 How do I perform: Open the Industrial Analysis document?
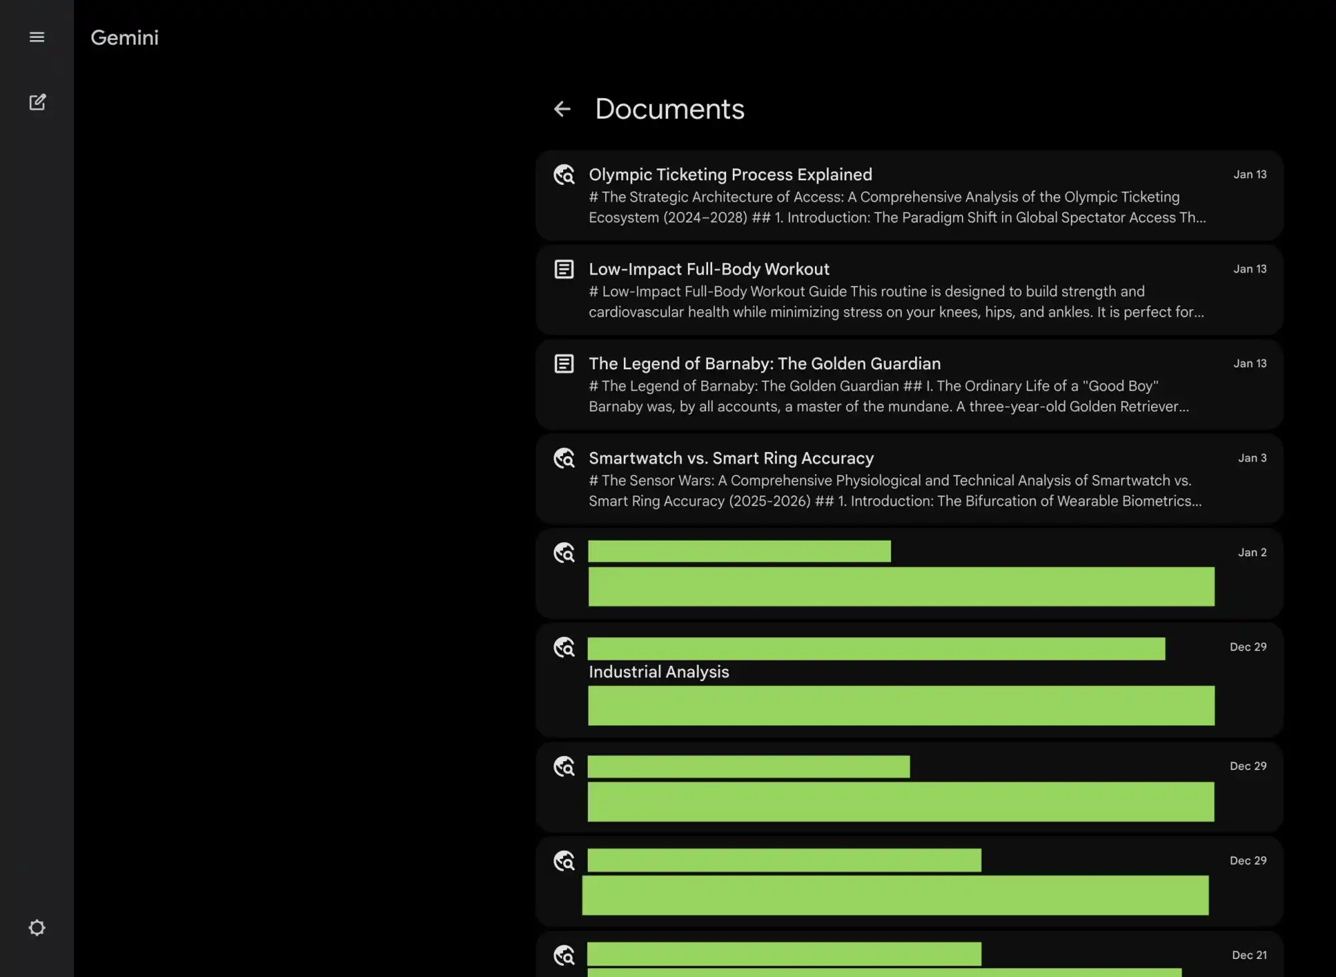point(659,672)
